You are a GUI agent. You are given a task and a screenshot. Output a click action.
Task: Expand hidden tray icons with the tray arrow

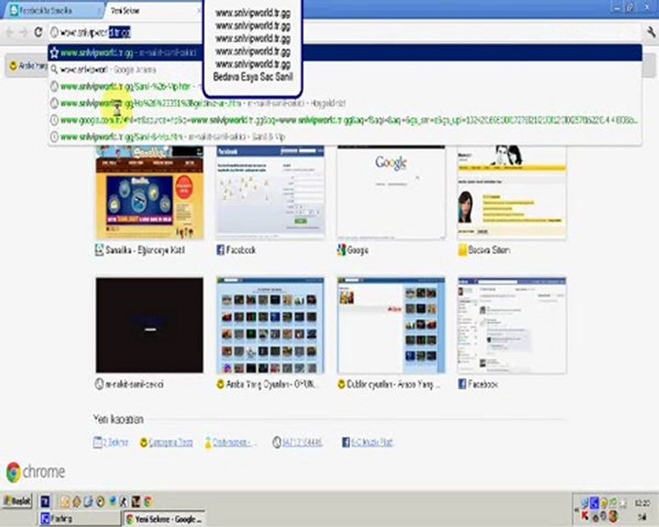pyautogui.click(x=576, y=509)
